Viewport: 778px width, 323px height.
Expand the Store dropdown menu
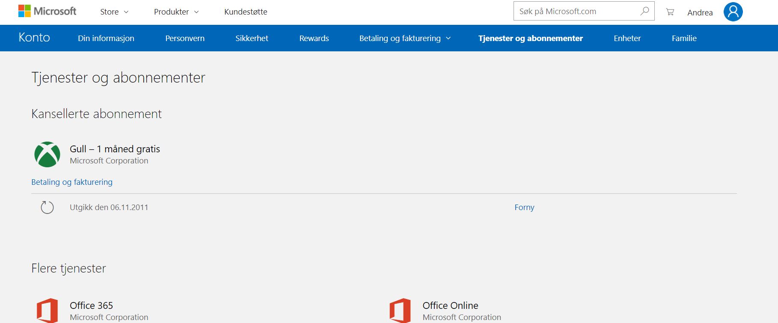pos(114,12)
